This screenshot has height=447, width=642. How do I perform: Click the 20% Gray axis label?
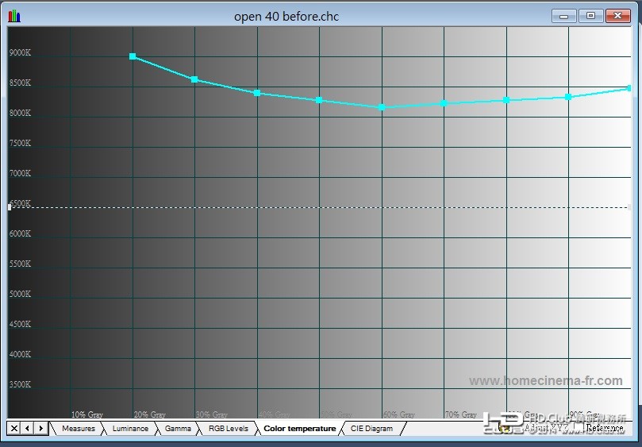149,414
